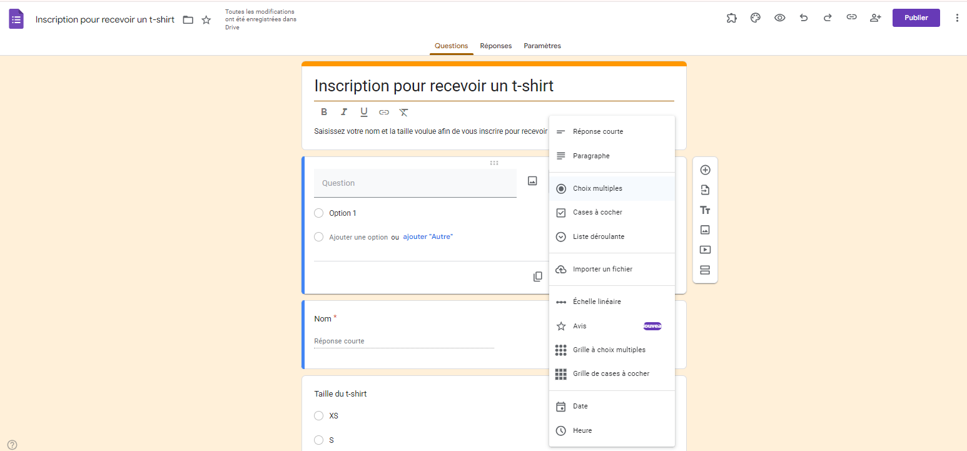
Task: Select the S size option
Action: point(318,440)
